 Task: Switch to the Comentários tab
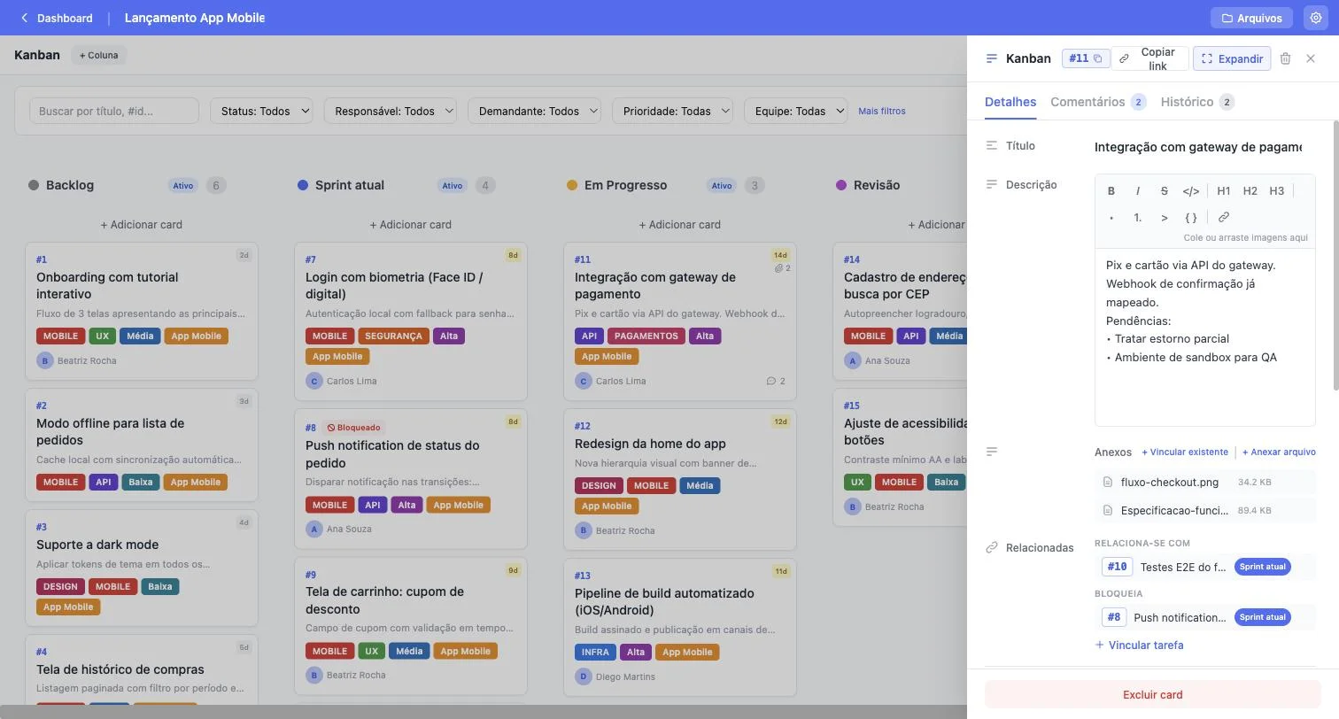pos(1098,102)
